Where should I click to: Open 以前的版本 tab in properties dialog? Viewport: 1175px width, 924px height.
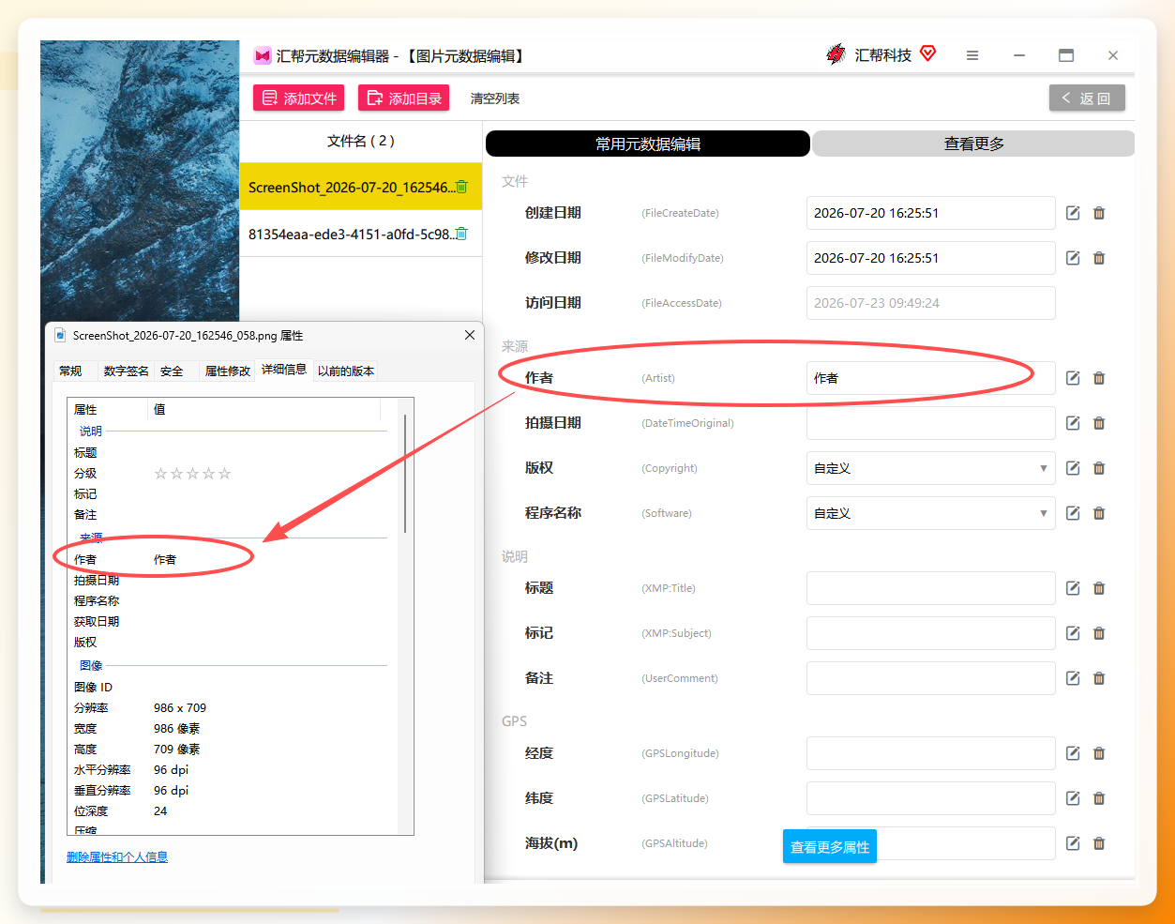point(346,371)
